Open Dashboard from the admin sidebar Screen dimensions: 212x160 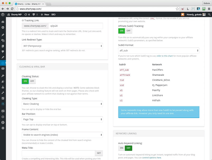tap(3, 22)
